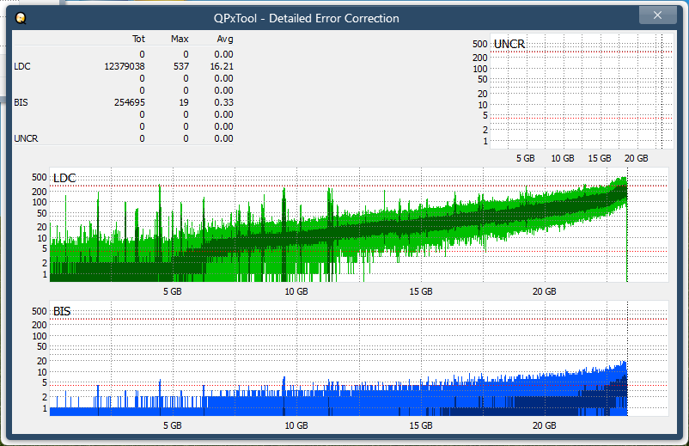This screenshot has width=689, height=446.
Task: Click the window title 'QPxTool - Detailed Error Correction'
Action: [x=307, y=18]
